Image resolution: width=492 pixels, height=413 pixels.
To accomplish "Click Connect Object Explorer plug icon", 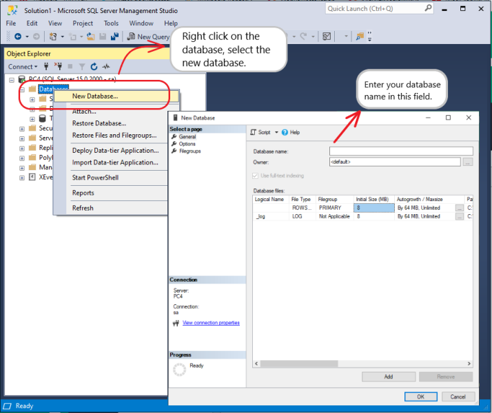I will tap(46, 67).
